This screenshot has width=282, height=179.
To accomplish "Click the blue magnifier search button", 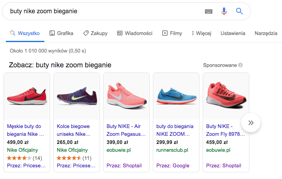I will tap(239, 11).
